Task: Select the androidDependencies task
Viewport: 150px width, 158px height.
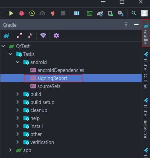Action: tap(61, 70)
